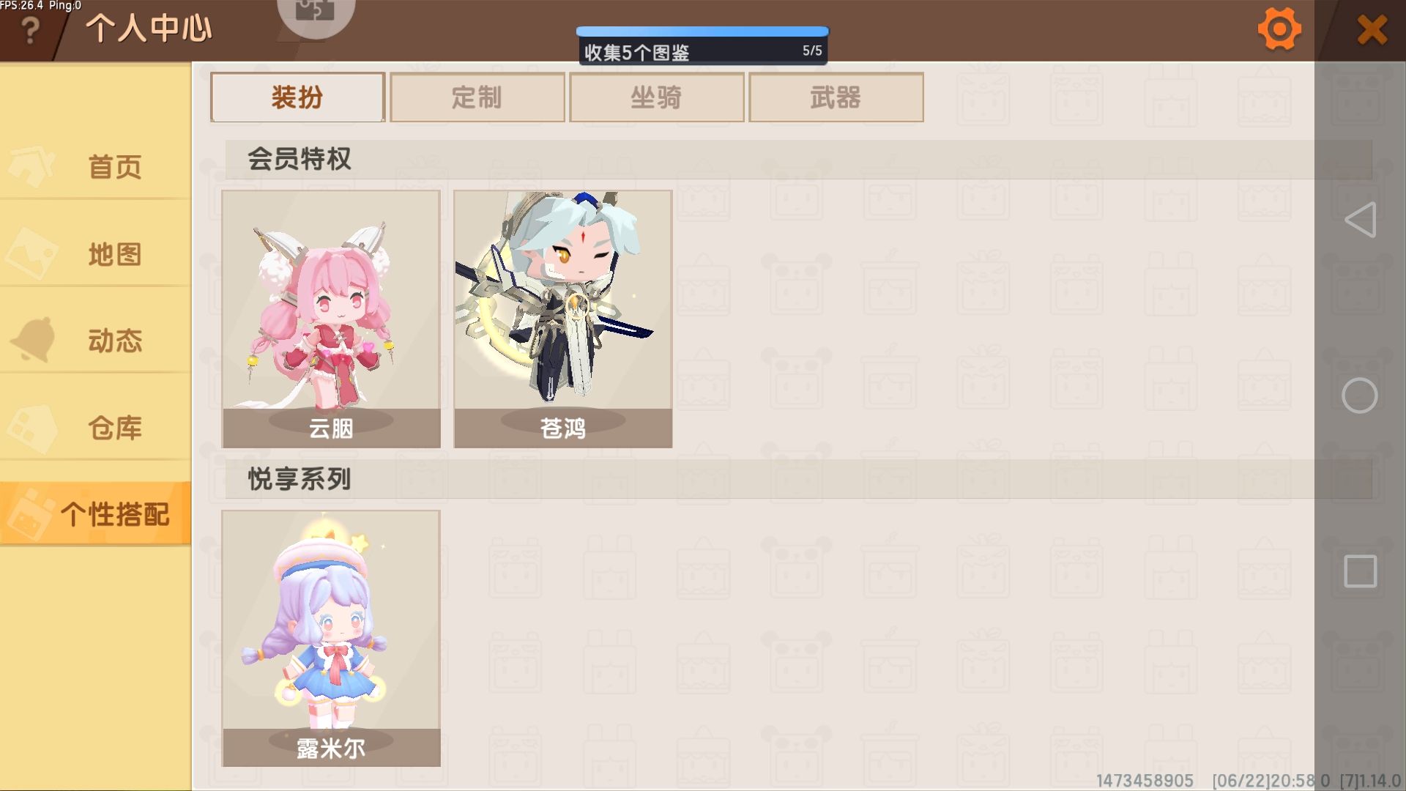Select the 露米尔 purple-haired skin

pyautogui.click(x=331, y=639)
